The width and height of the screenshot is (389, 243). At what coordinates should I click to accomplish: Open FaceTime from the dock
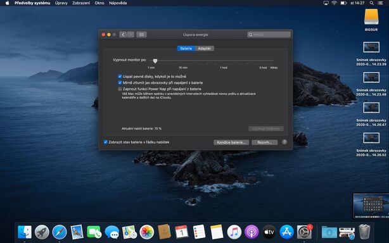[94, 232]
